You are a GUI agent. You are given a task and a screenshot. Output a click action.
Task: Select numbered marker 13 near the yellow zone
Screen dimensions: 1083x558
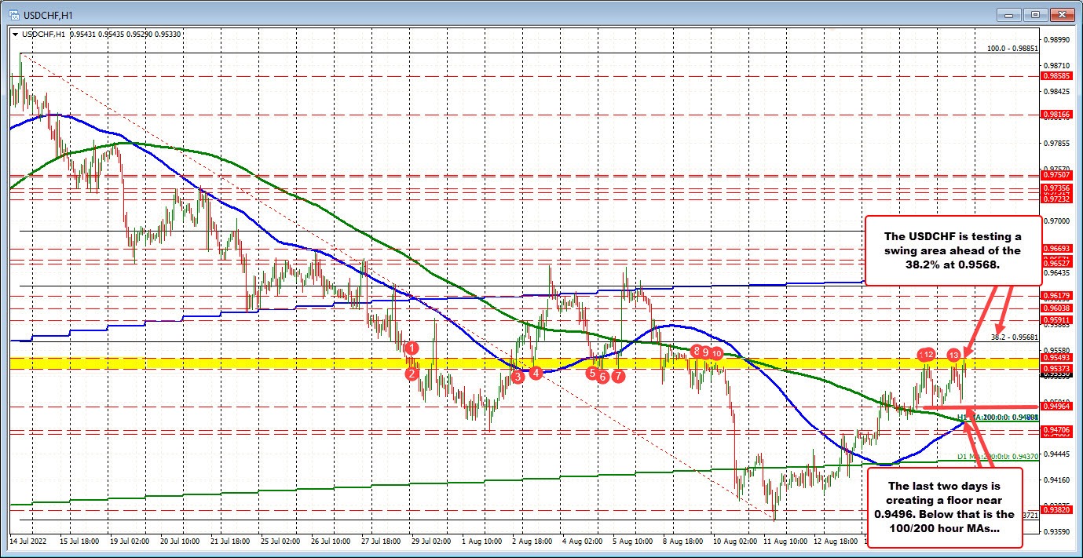point(953,355)
